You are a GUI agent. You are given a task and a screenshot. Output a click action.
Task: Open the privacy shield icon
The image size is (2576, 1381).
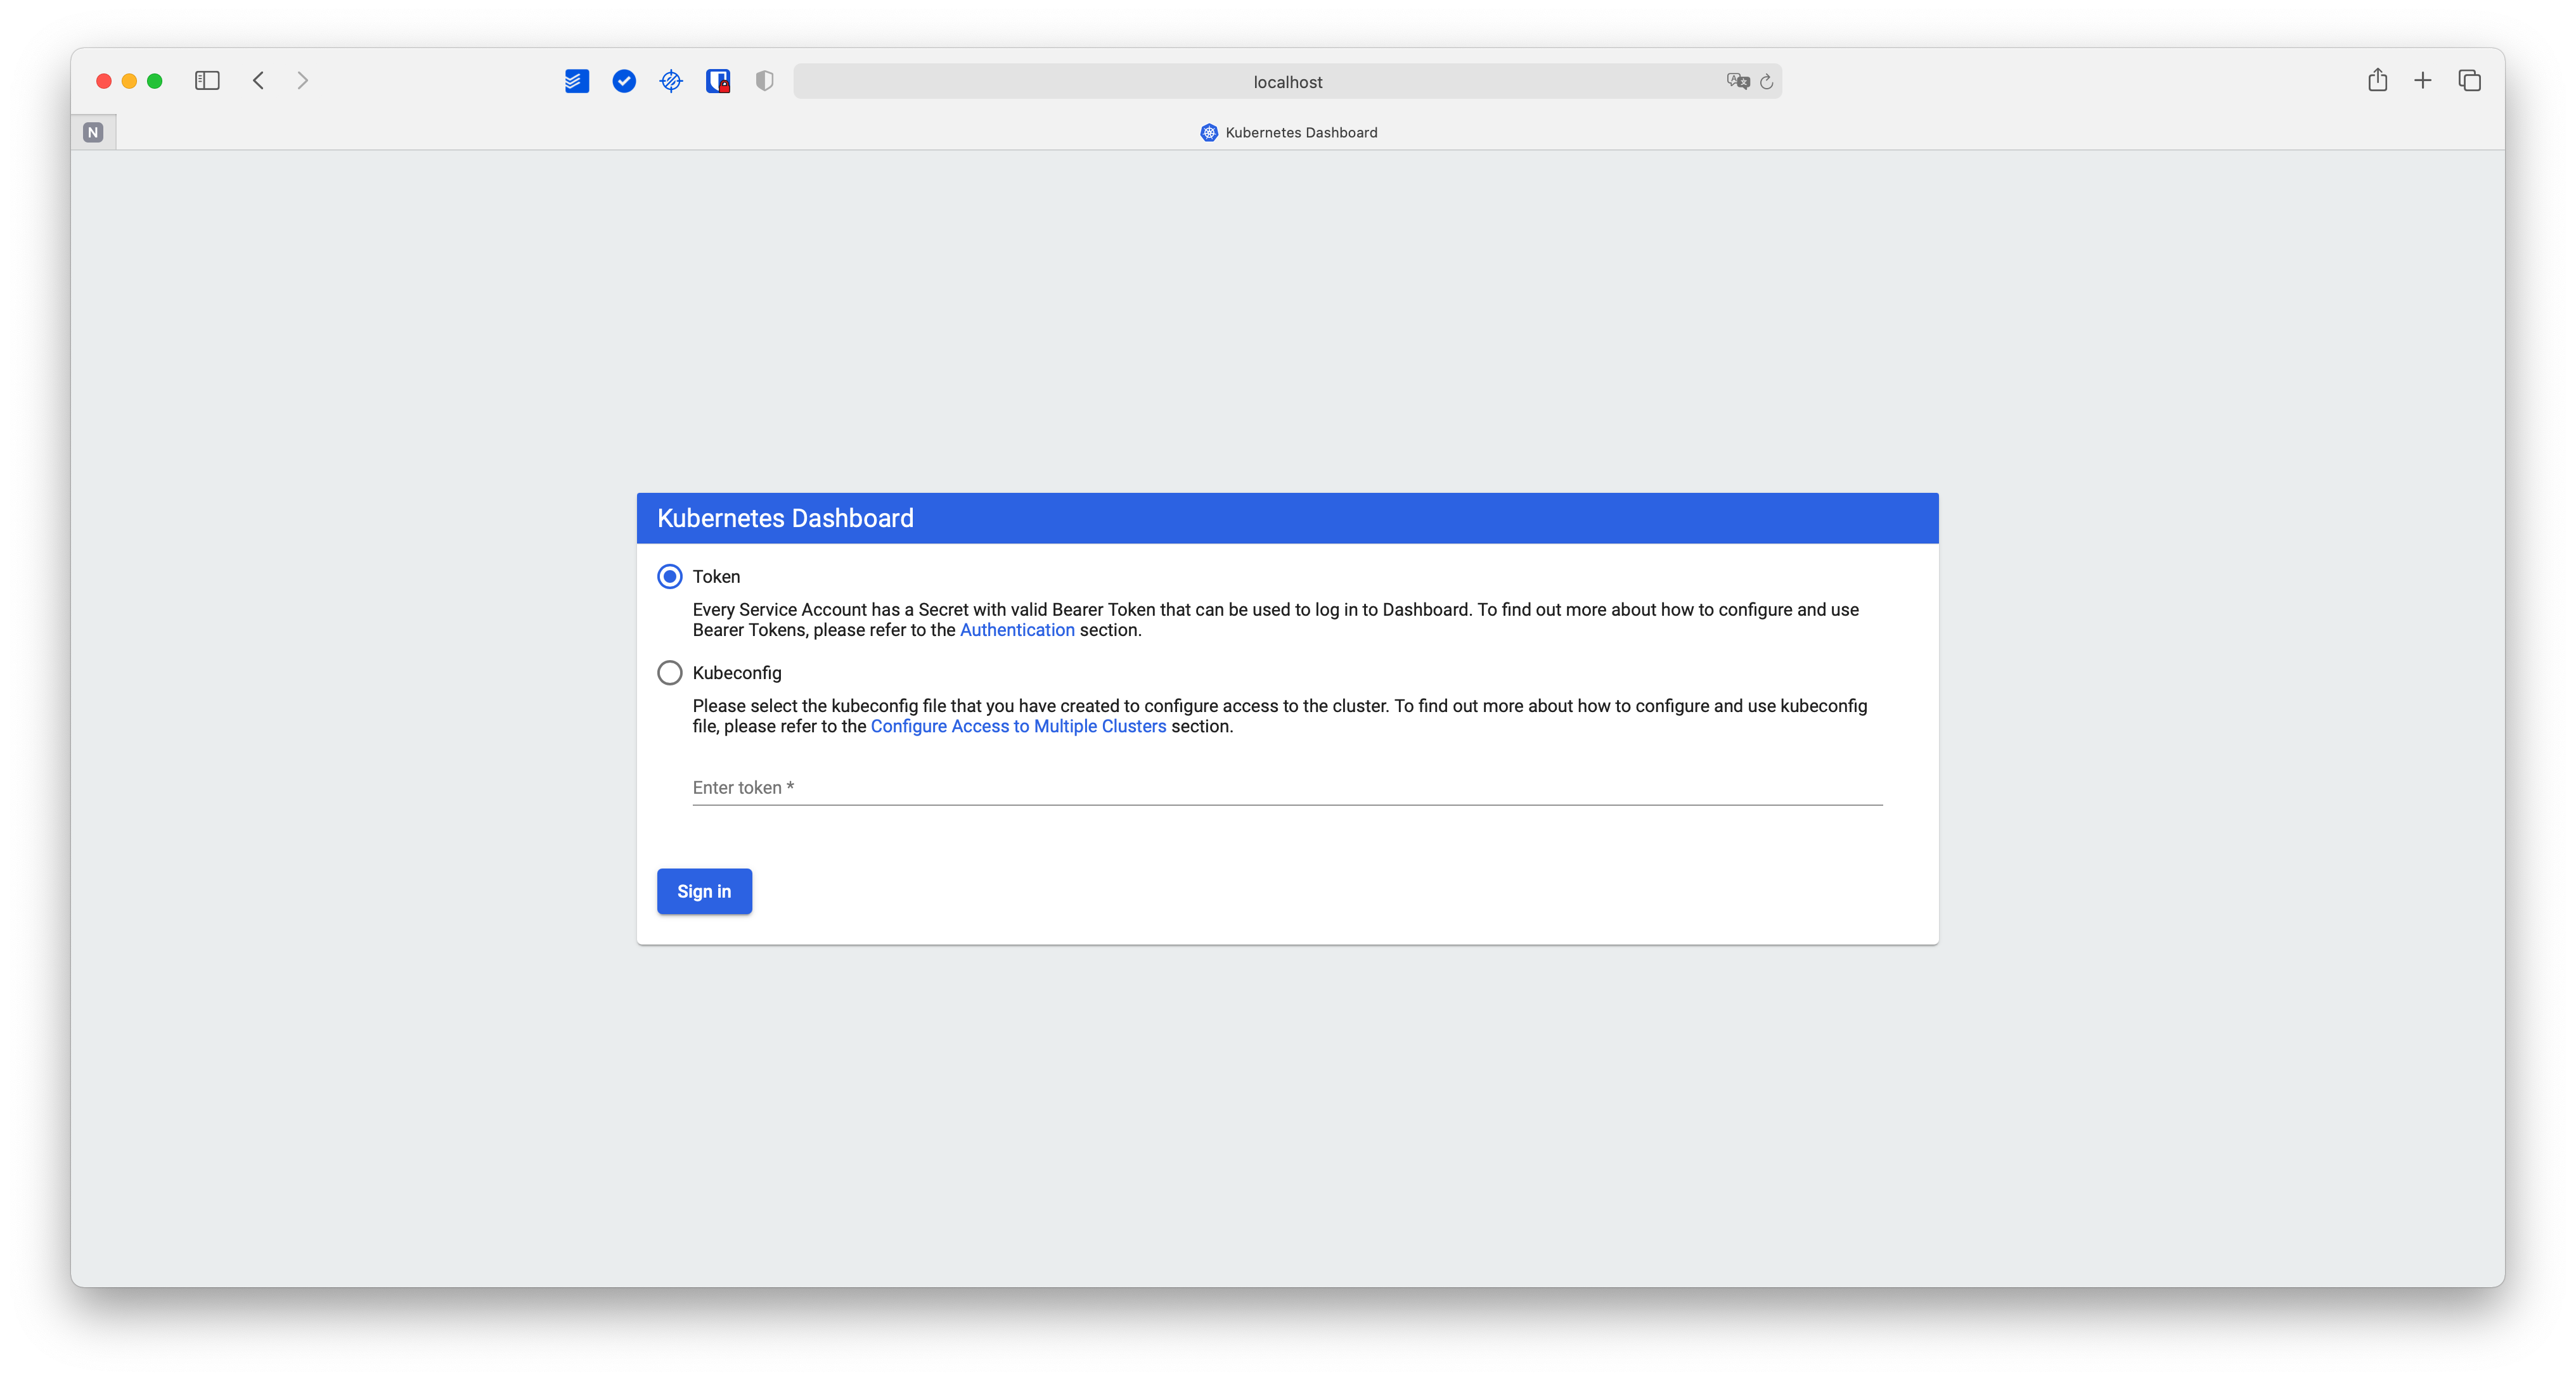point(765,81)
